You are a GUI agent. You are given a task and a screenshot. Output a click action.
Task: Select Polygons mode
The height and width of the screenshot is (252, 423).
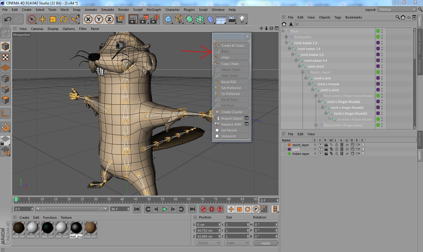tap(6, 100)
